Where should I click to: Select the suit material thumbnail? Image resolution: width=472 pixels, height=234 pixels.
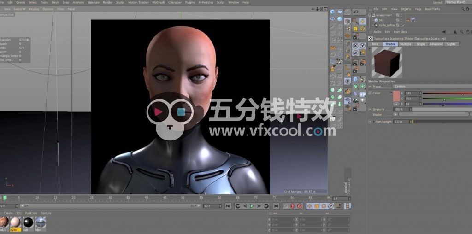coord(28,222)
